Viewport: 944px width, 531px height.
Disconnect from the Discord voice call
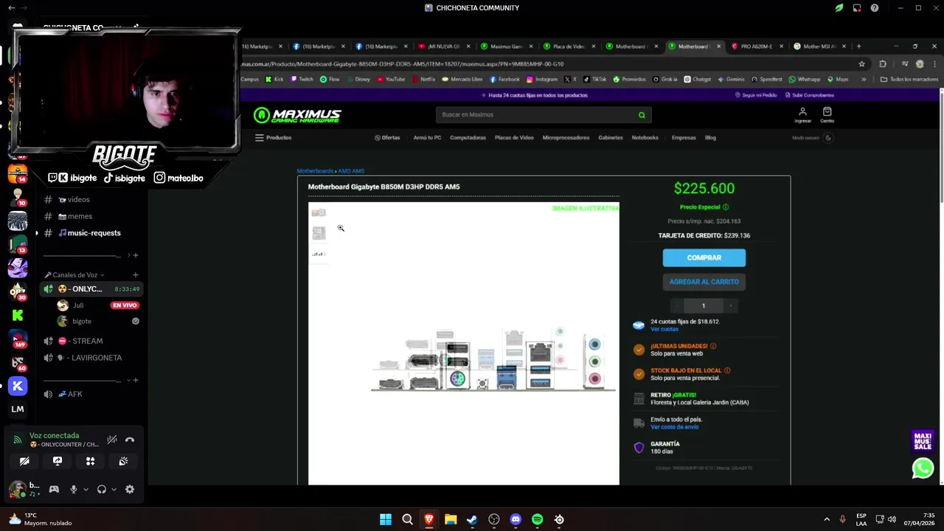click(130, 440)
